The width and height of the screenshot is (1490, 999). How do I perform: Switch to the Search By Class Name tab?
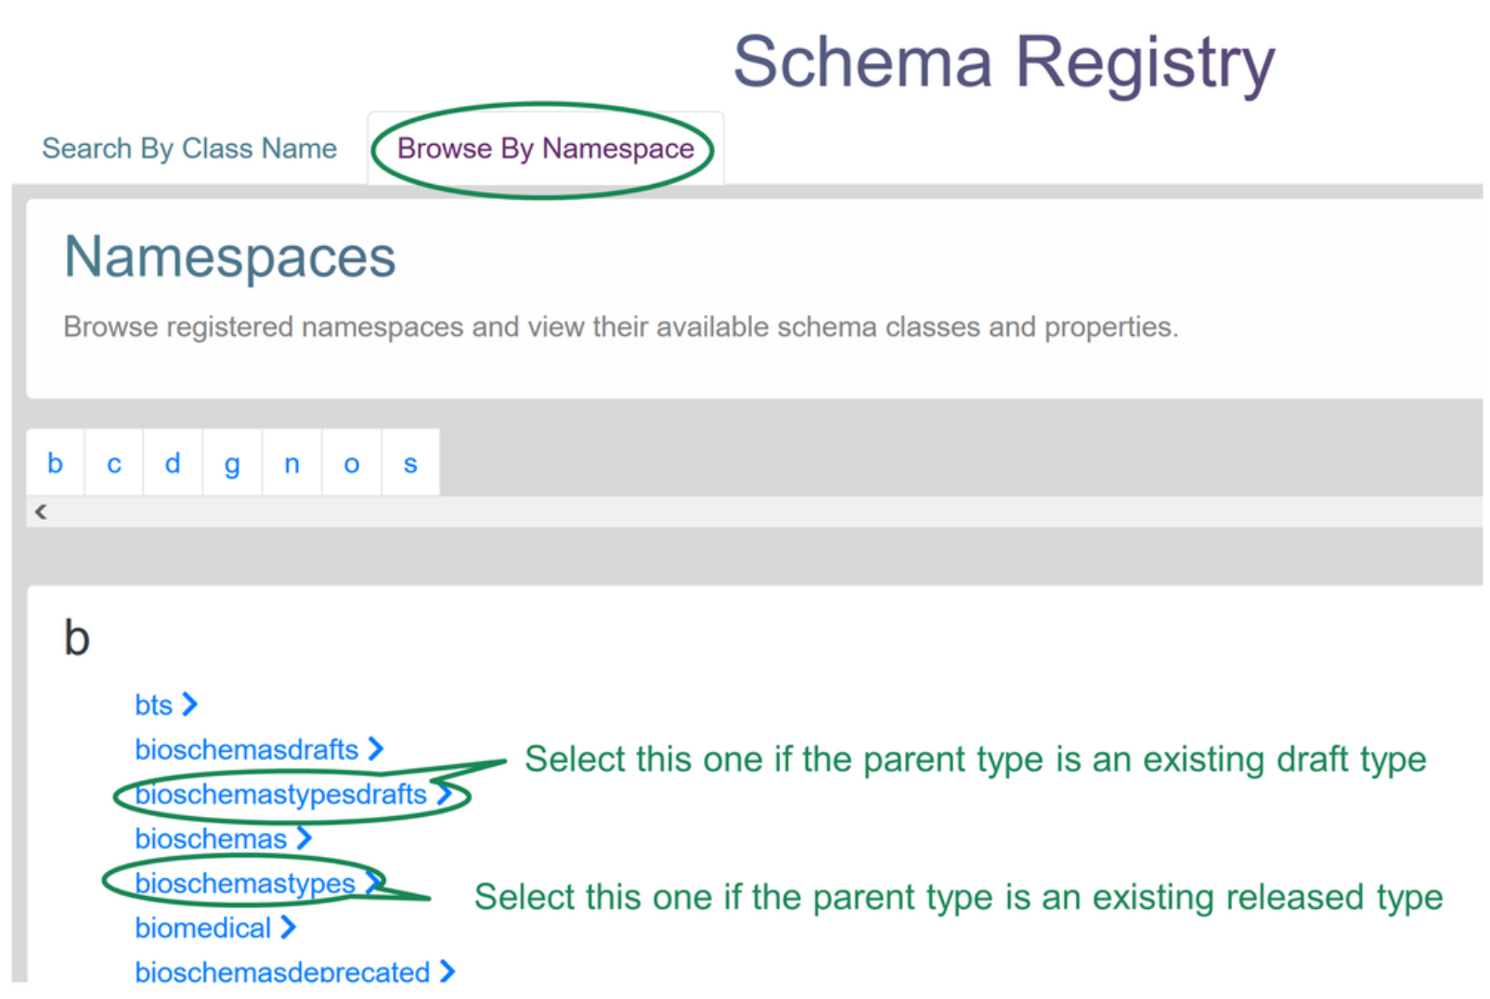(x=189, y=149)
